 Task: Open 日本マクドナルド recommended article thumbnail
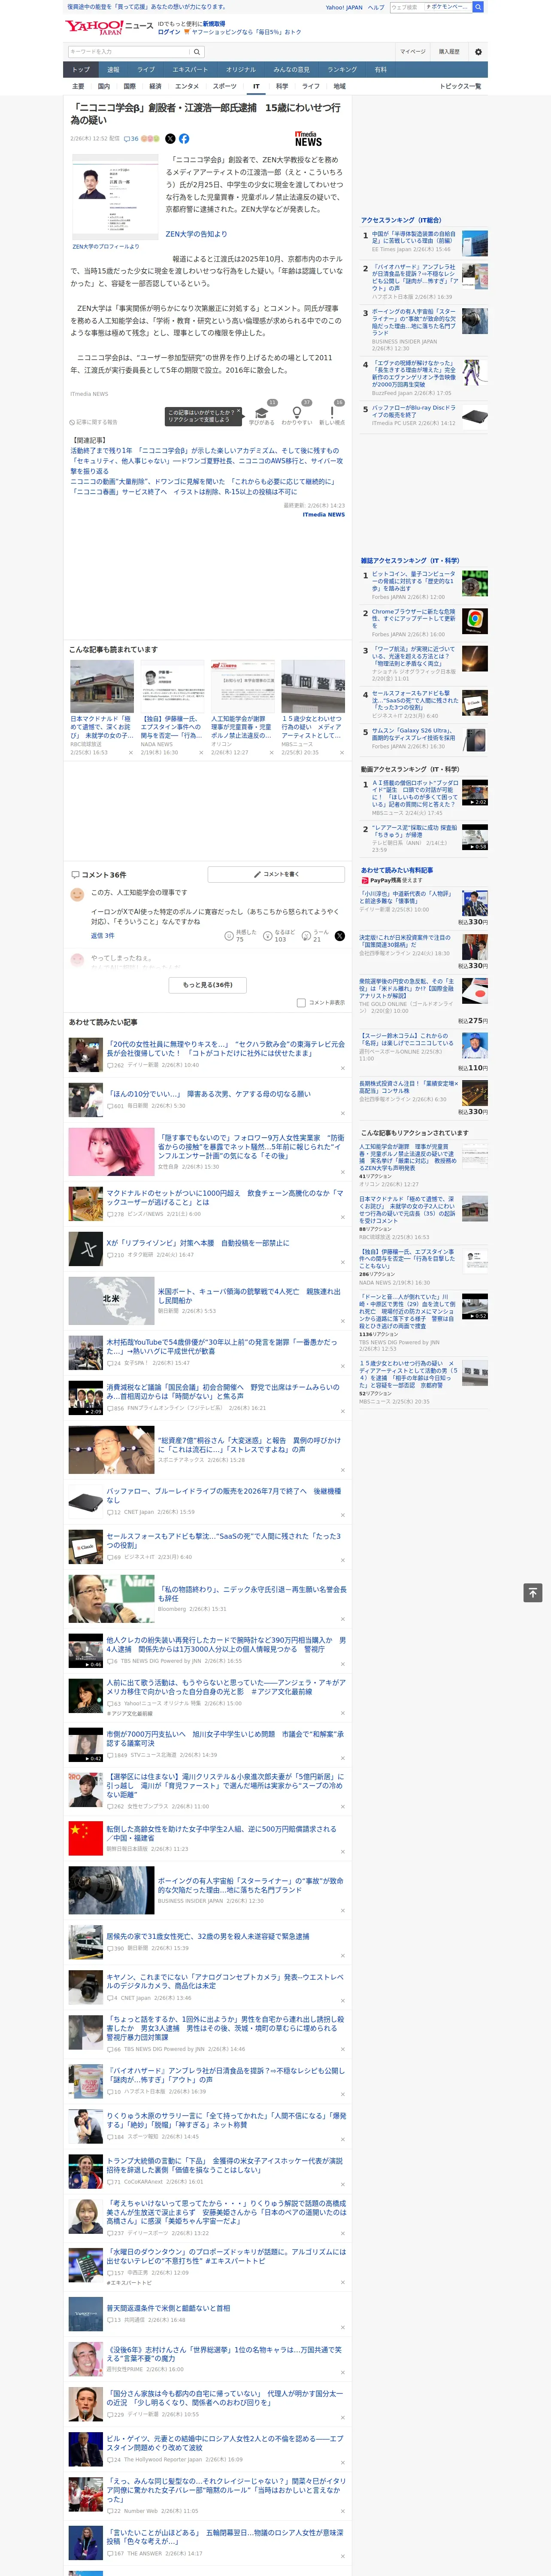click(x=101, y=686)
